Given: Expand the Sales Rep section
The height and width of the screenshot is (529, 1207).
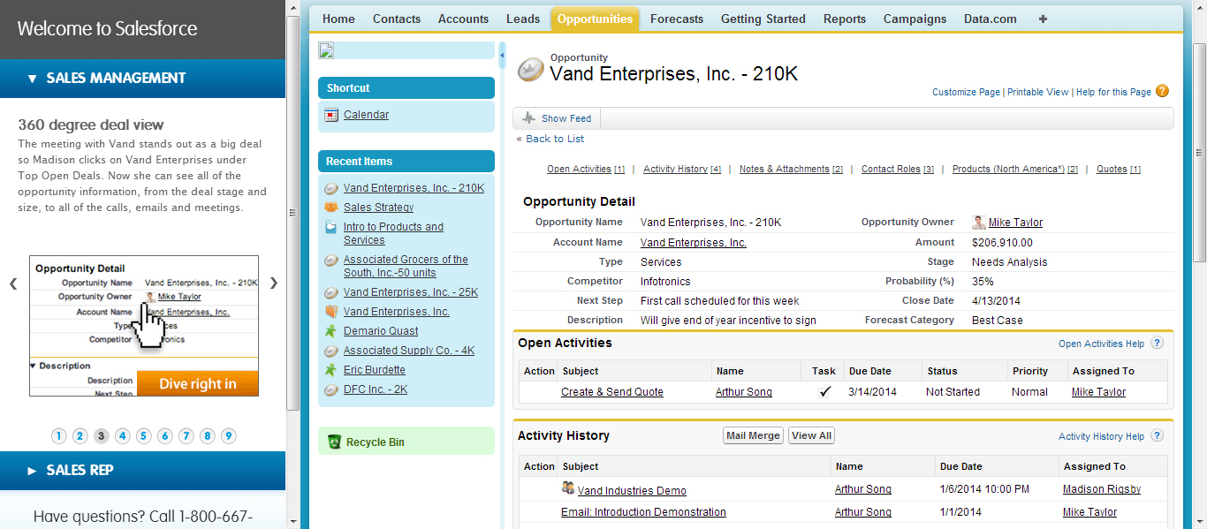Looking at the screenshot, I should 33,471.
